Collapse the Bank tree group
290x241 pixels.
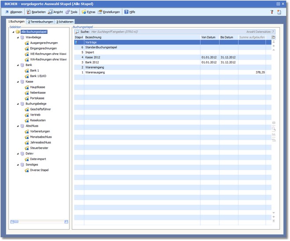[x=18, y=65]
